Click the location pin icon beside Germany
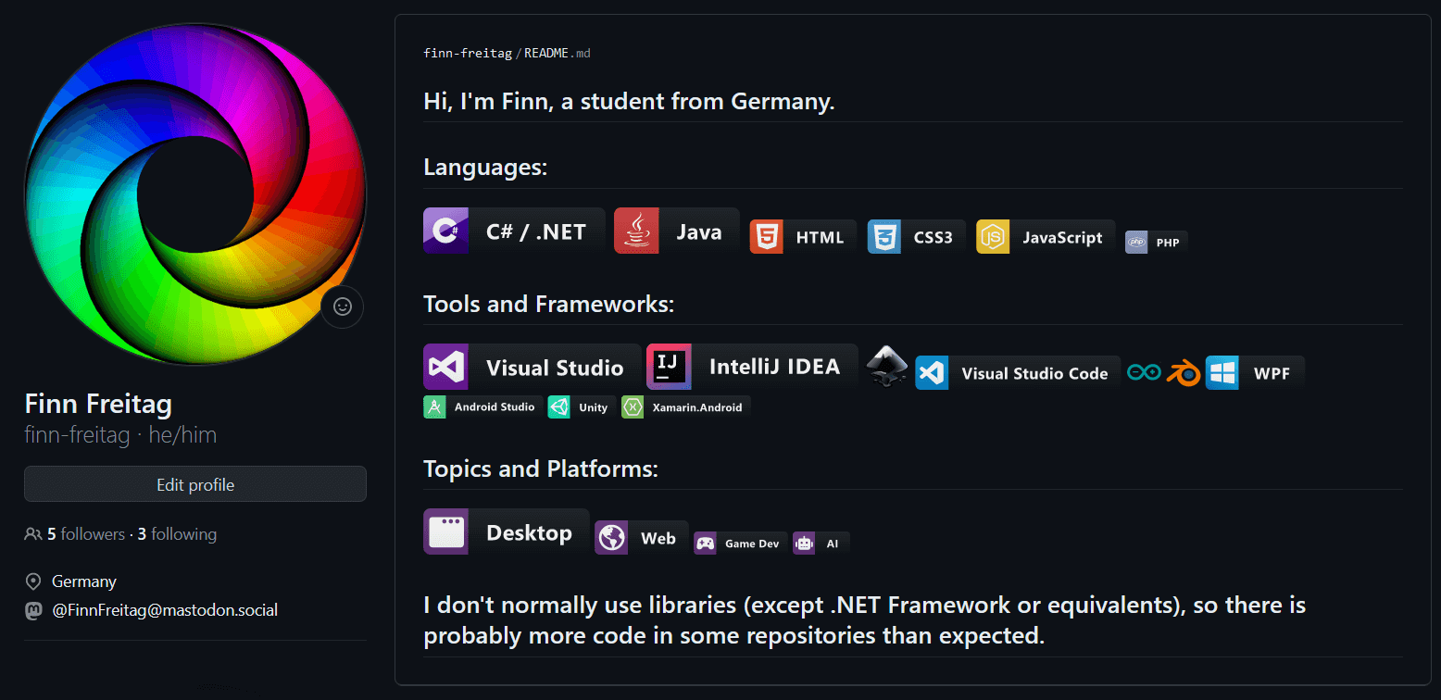 tap(33, 581)
